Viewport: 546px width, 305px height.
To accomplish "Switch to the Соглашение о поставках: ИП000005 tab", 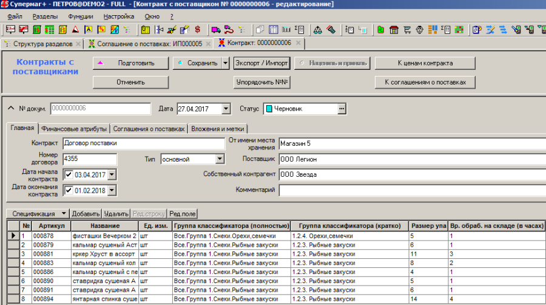I will (x=149, y=44).
